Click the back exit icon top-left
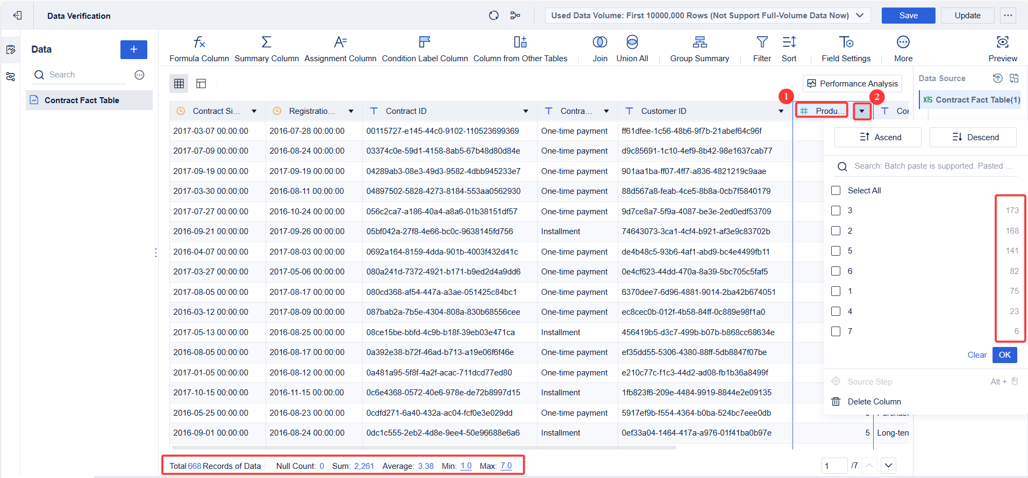1028x478 pixels. tap(18, 16)
